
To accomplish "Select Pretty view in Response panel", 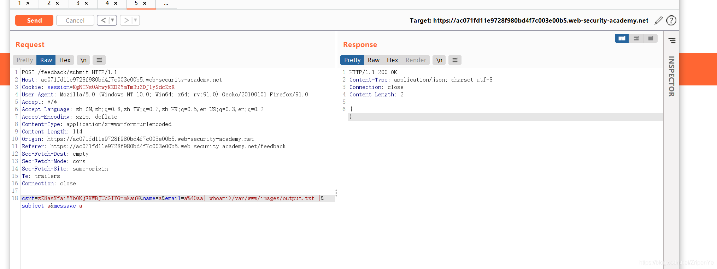I will (352, 60).
